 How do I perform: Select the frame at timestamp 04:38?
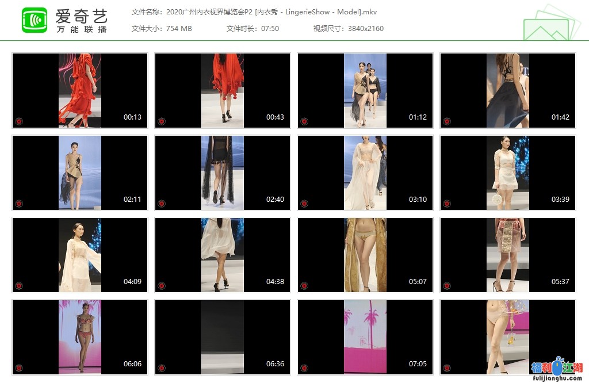pyautogui.click(x=223, y=255)
